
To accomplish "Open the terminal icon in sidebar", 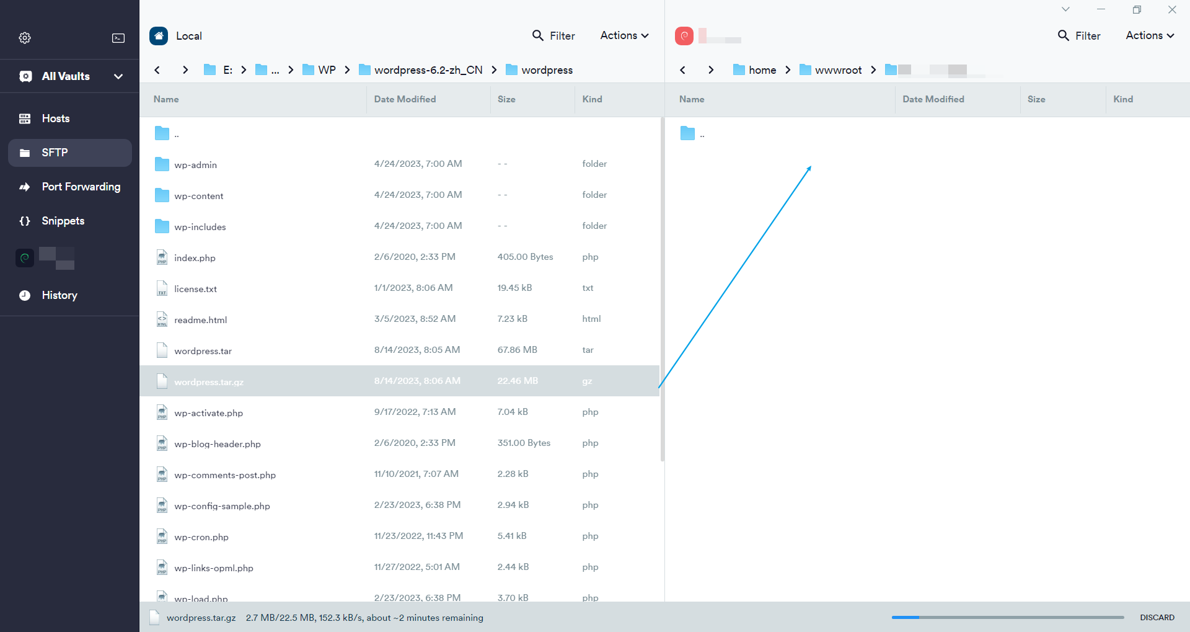I will click(x=118, y=38).
